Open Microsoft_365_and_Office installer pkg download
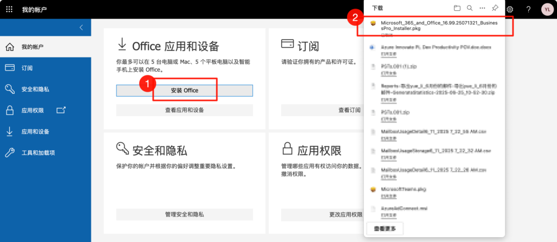This screenshot has width=557, height=242. click(438, 26)
